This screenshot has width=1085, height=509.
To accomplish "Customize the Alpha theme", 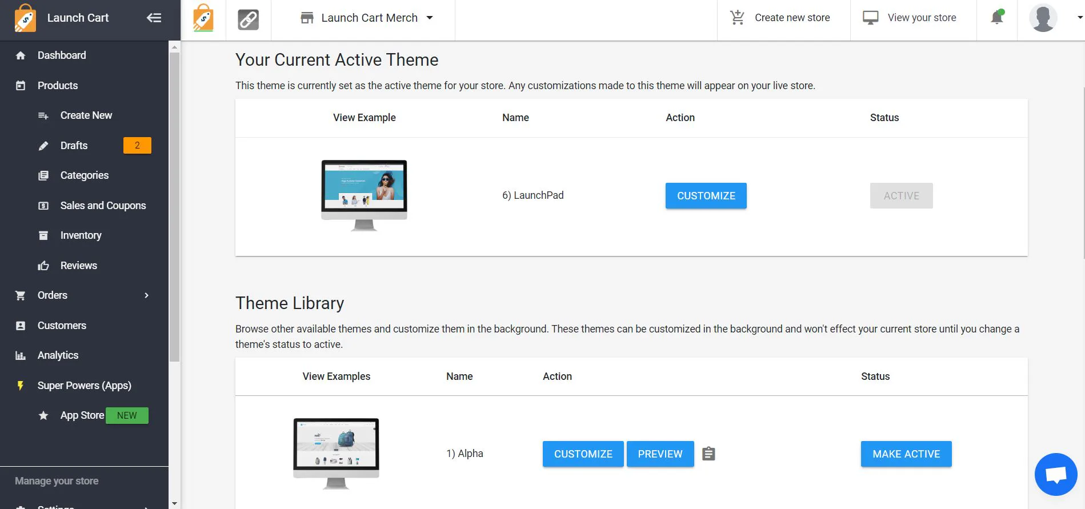I will pos(583,454).
